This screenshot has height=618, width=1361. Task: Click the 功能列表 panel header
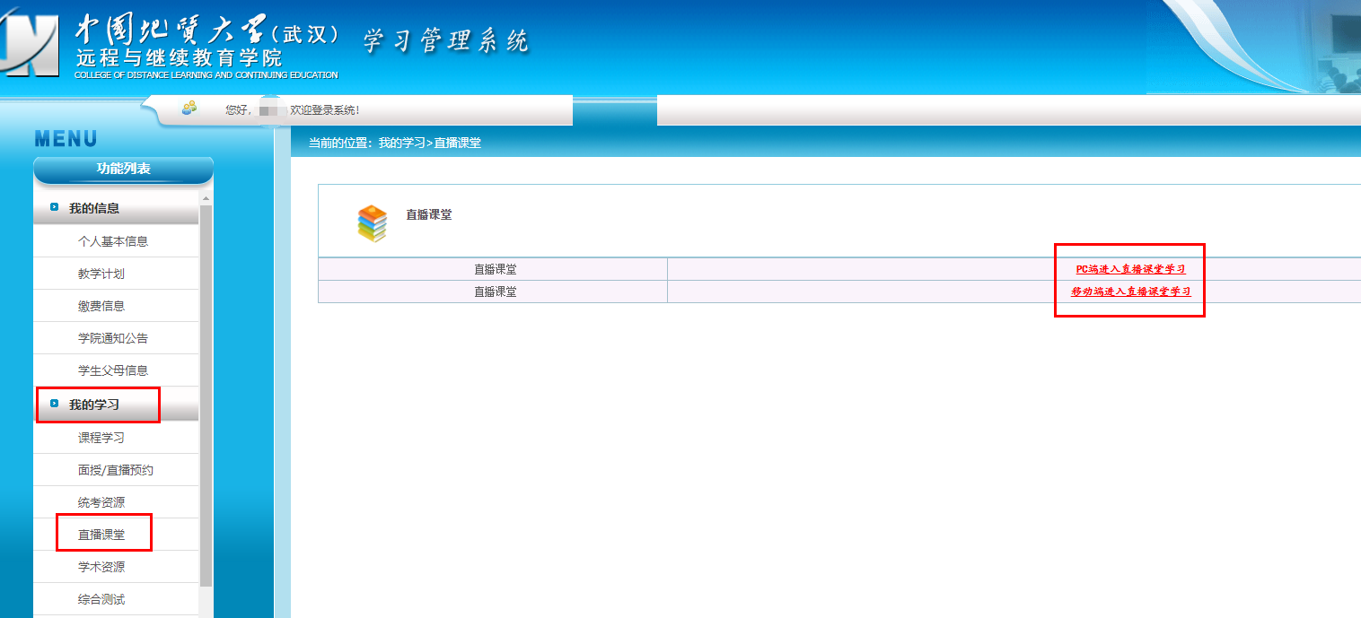pyautogui.click(x=123, y=170)
